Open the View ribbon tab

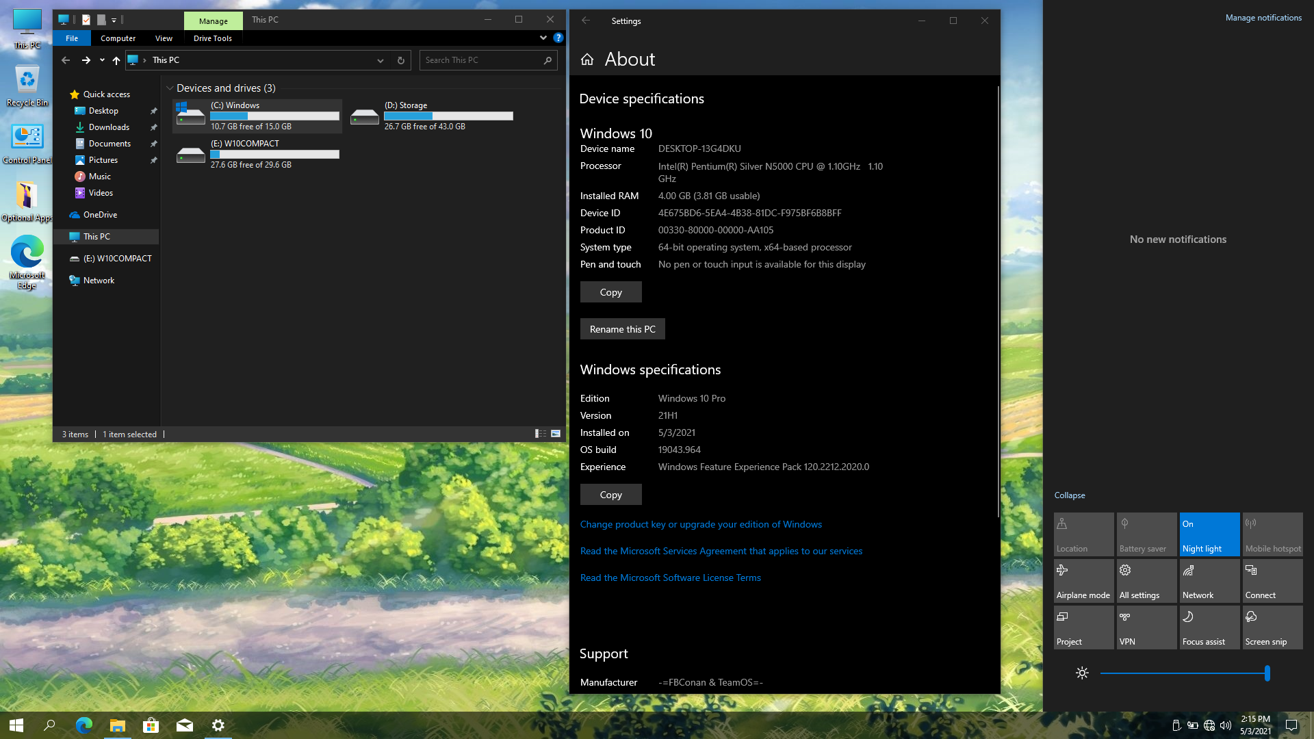pos(164,38)
